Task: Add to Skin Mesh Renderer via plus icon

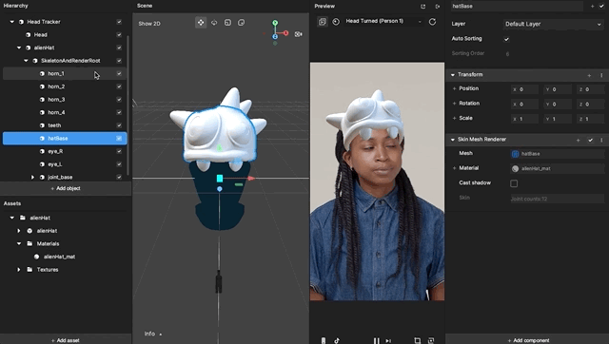Action: point(578,140)
